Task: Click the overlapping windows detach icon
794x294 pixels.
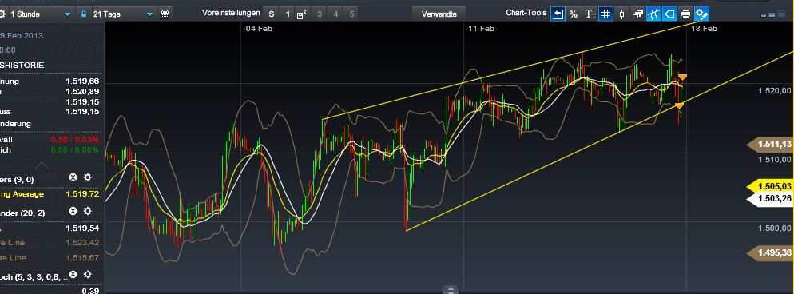Action: coord(638,14)
